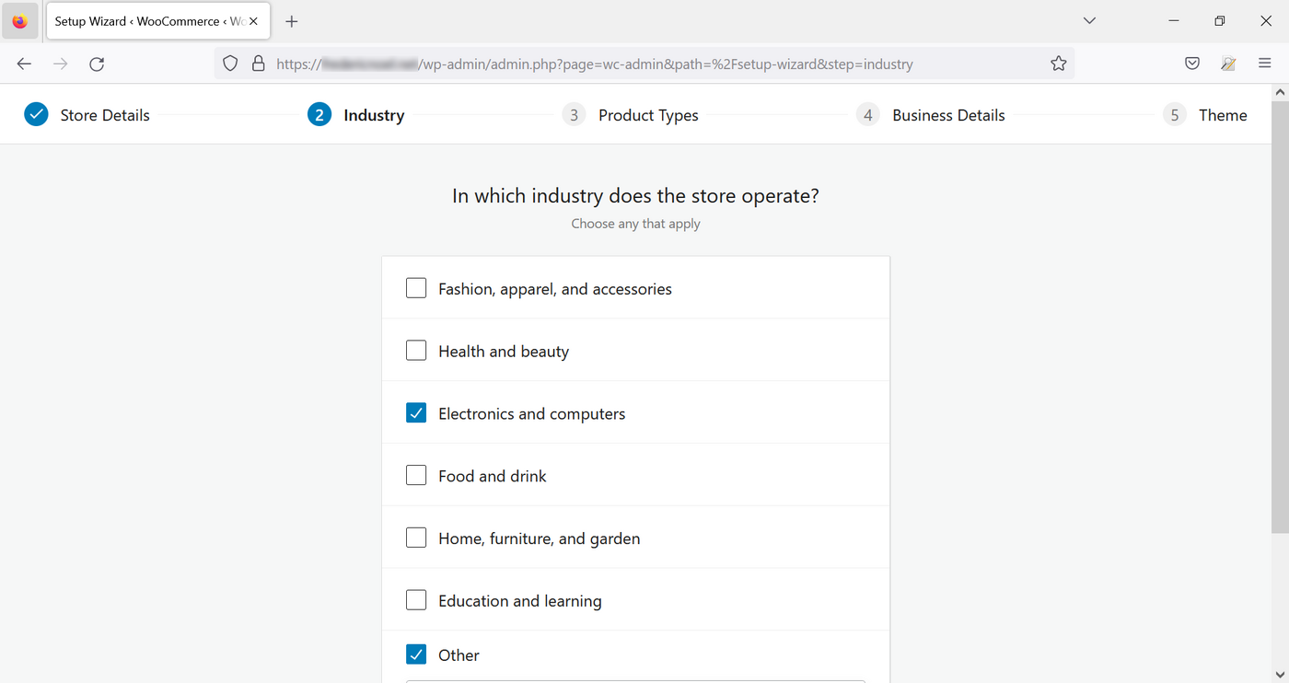
Task: Bookmark this page with the star icon
Action: (1058, 63)
